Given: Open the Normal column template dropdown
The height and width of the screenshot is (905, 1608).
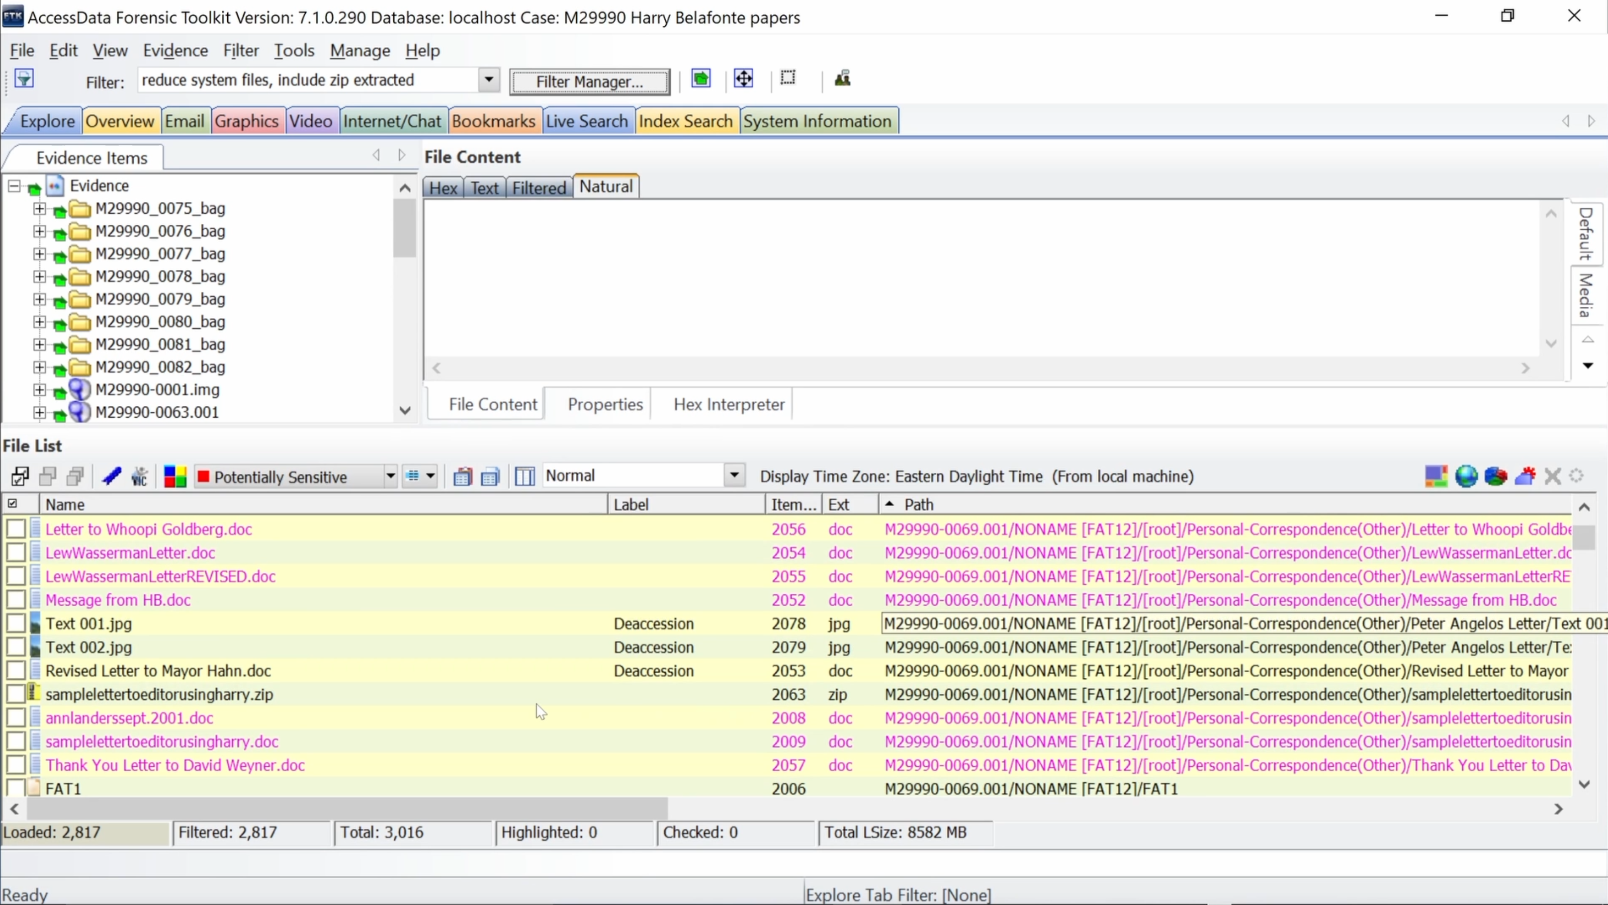Looking at the screenshot, I should point(735,475).
